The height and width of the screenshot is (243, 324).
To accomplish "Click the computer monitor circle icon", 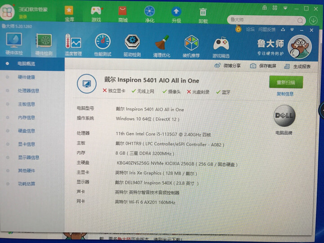I will pos(86,84).
